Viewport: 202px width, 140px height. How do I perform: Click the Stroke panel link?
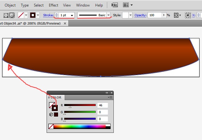pyautogui.click(x=48, y=15)
